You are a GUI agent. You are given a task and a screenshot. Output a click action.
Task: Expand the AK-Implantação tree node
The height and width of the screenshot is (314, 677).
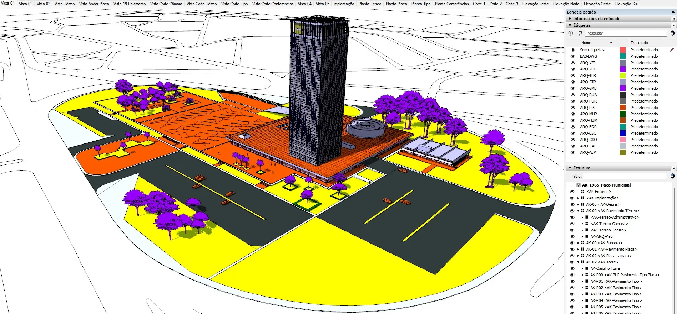(578, 198)
